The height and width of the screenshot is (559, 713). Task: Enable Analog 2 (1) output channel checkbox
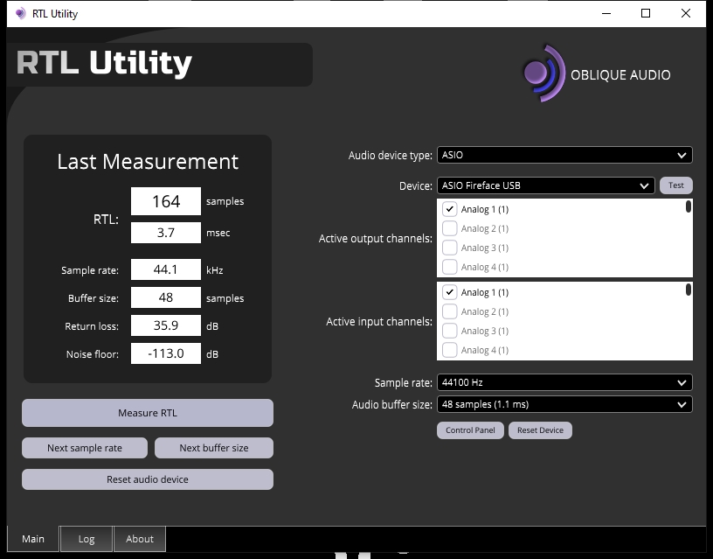tap(449, 228)
